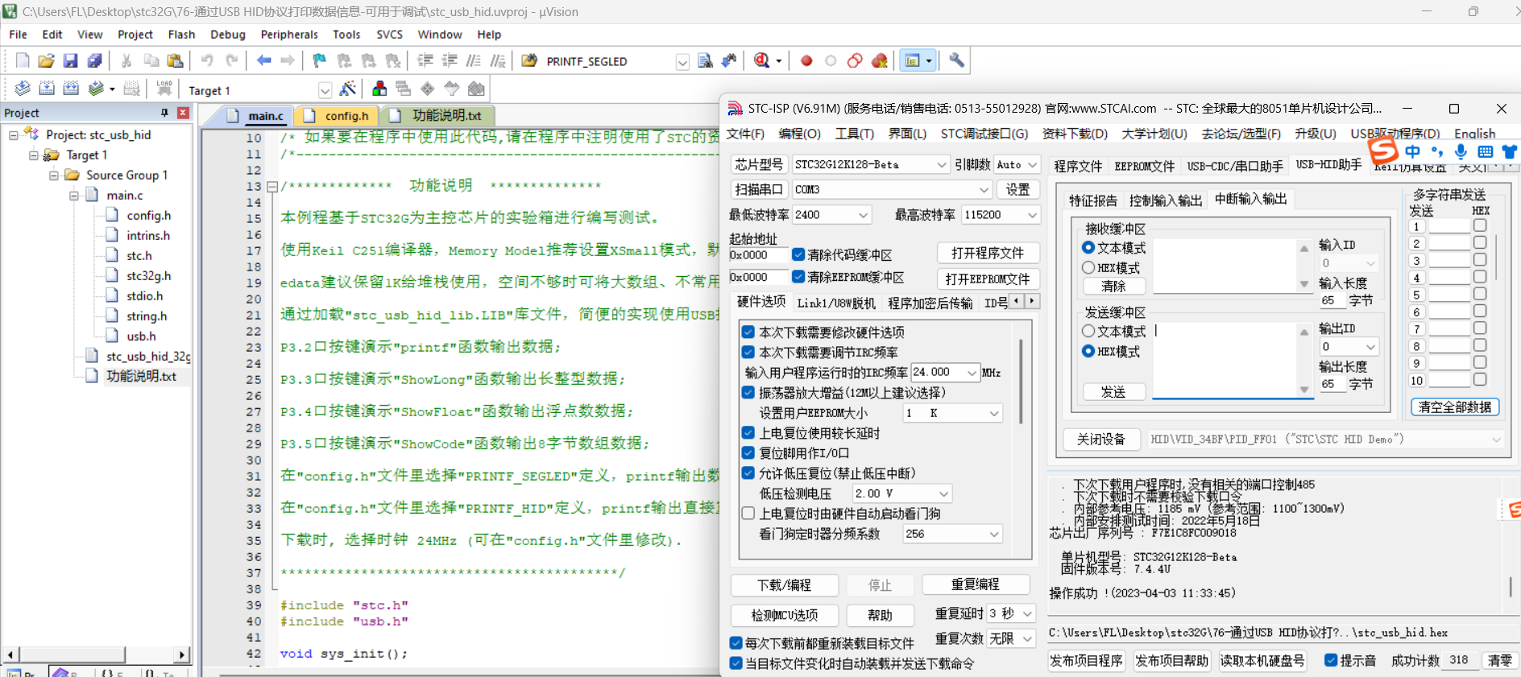Viewport: 1521px width, 677px height.
Task: Save the current file
Action: 71,60
